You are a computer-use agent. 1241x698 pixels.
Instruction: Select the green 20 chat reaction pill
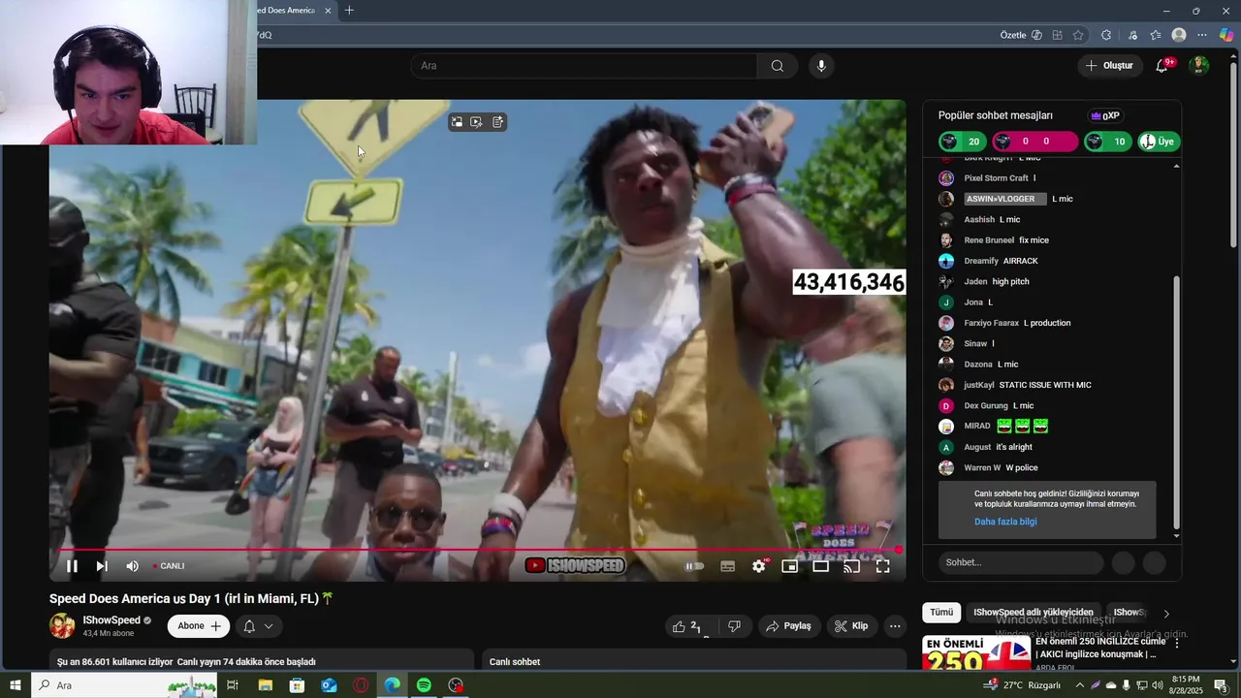963,142
